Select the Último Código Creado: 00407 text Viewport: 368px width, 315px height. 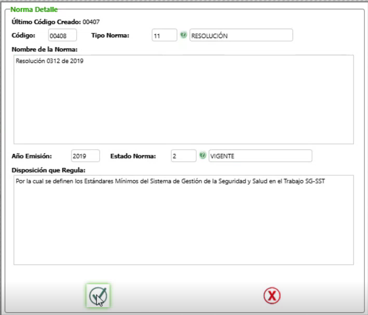(56, 22)
